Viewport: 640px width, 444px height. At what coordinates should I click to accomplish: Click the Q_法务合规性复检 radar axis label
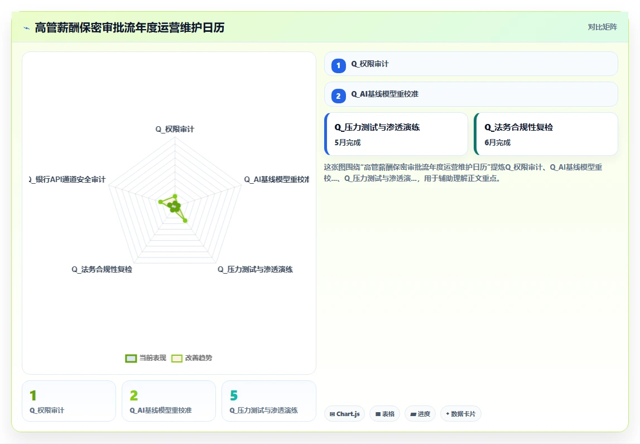[102, 269]
